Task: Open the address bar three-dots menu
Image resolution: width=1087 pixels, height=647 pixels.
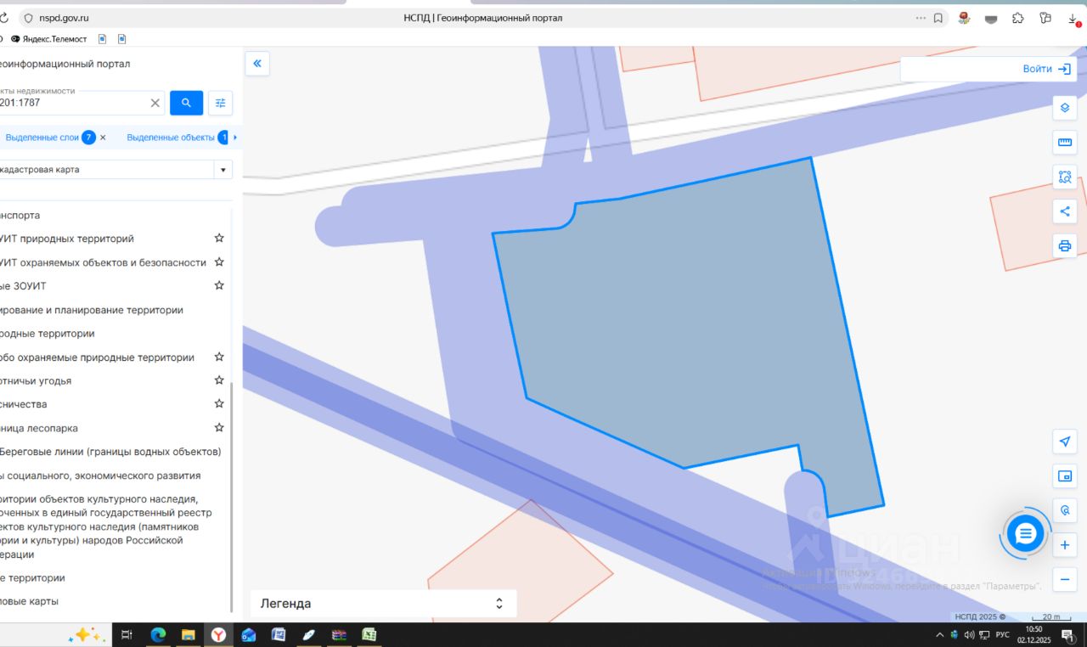Action: pos(921,18)
